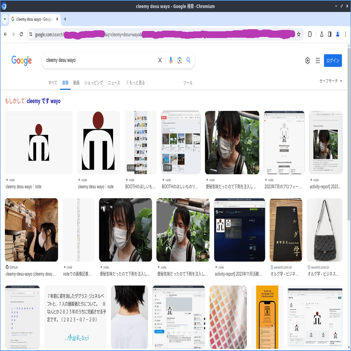Image resolution: width=351 pixels, height=351 pixels.
Task: Open the back-of-head haircut thumbnail
Action: click(x=130, y=317)
